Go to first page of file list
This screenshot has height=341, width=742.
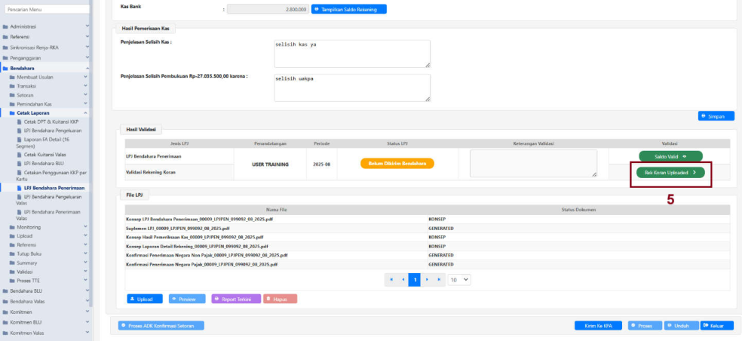click(x=390, y=279)
